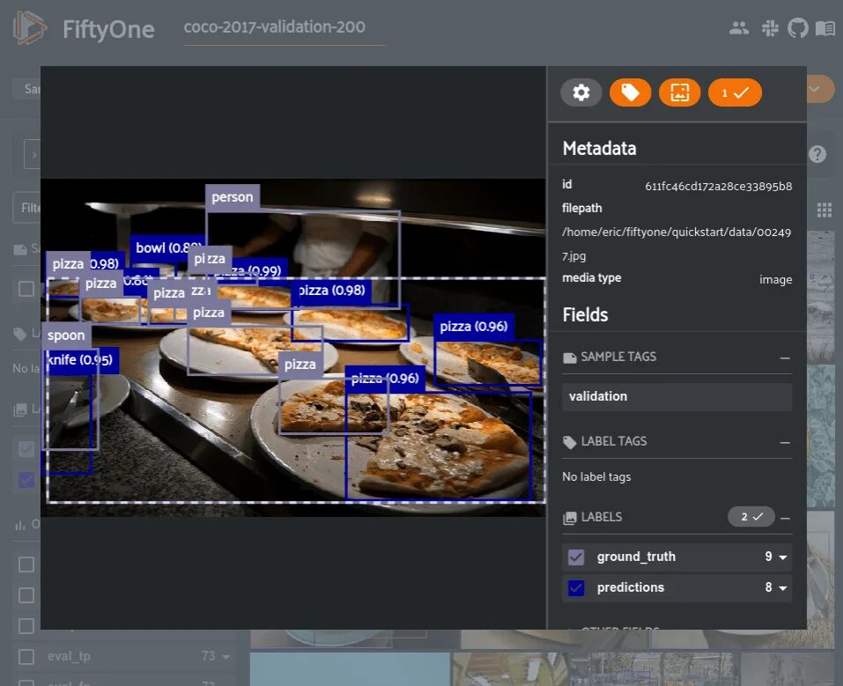Click the orange '1 selected' checkmark button
The height and width of the screenshot is (686, 843).
pyautogui.click(x=735, y=92)
